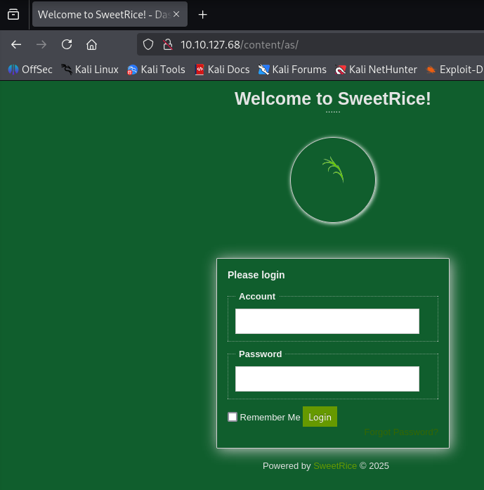Open the Kali NetHunter bookmark
Screen dimensions: 484x490
pyautogui.click(x=376, y=70)
